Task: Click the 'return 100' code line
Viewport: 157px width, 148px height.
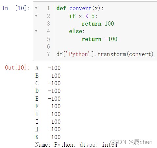Action: (98, 24)
